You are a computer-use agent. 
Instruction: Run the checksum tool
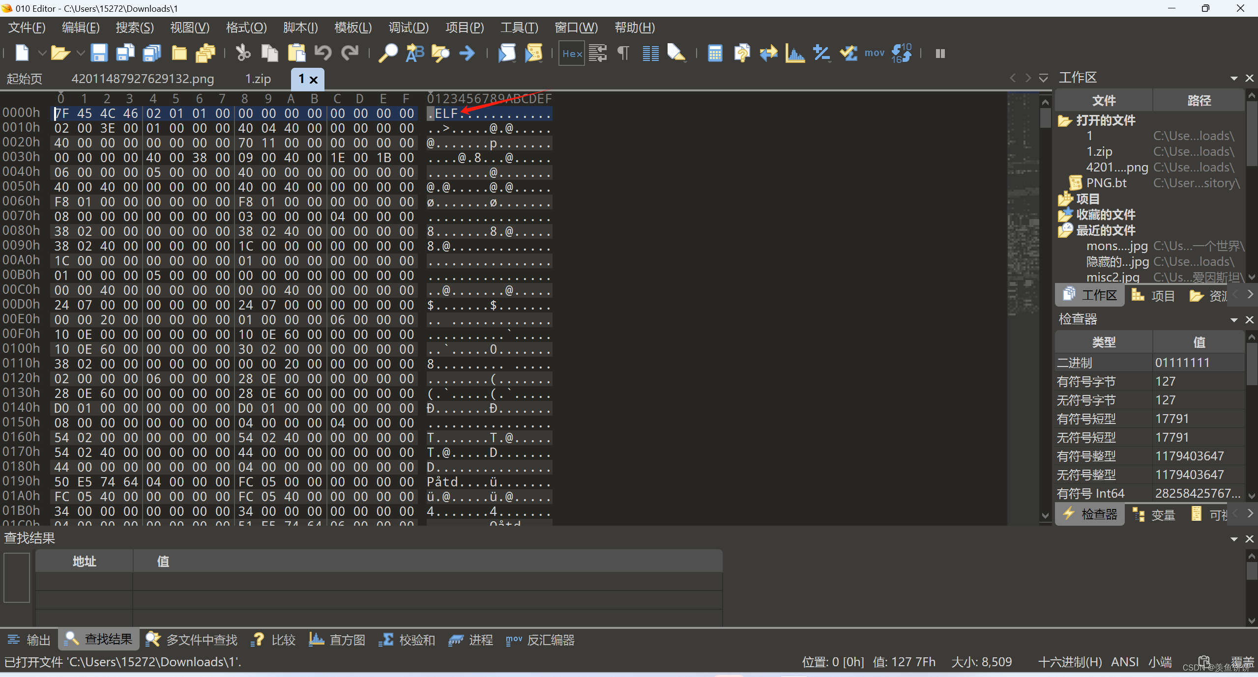coord(848,53)
